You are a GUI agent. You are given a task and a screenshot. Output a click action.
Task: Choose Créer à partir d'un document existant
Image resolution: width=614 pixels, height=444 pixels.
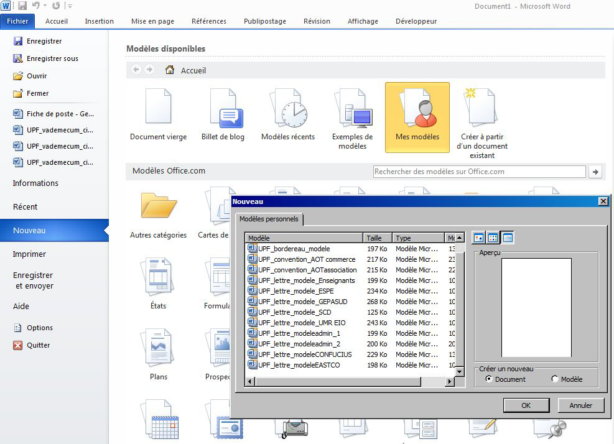(x=482, y=123)
